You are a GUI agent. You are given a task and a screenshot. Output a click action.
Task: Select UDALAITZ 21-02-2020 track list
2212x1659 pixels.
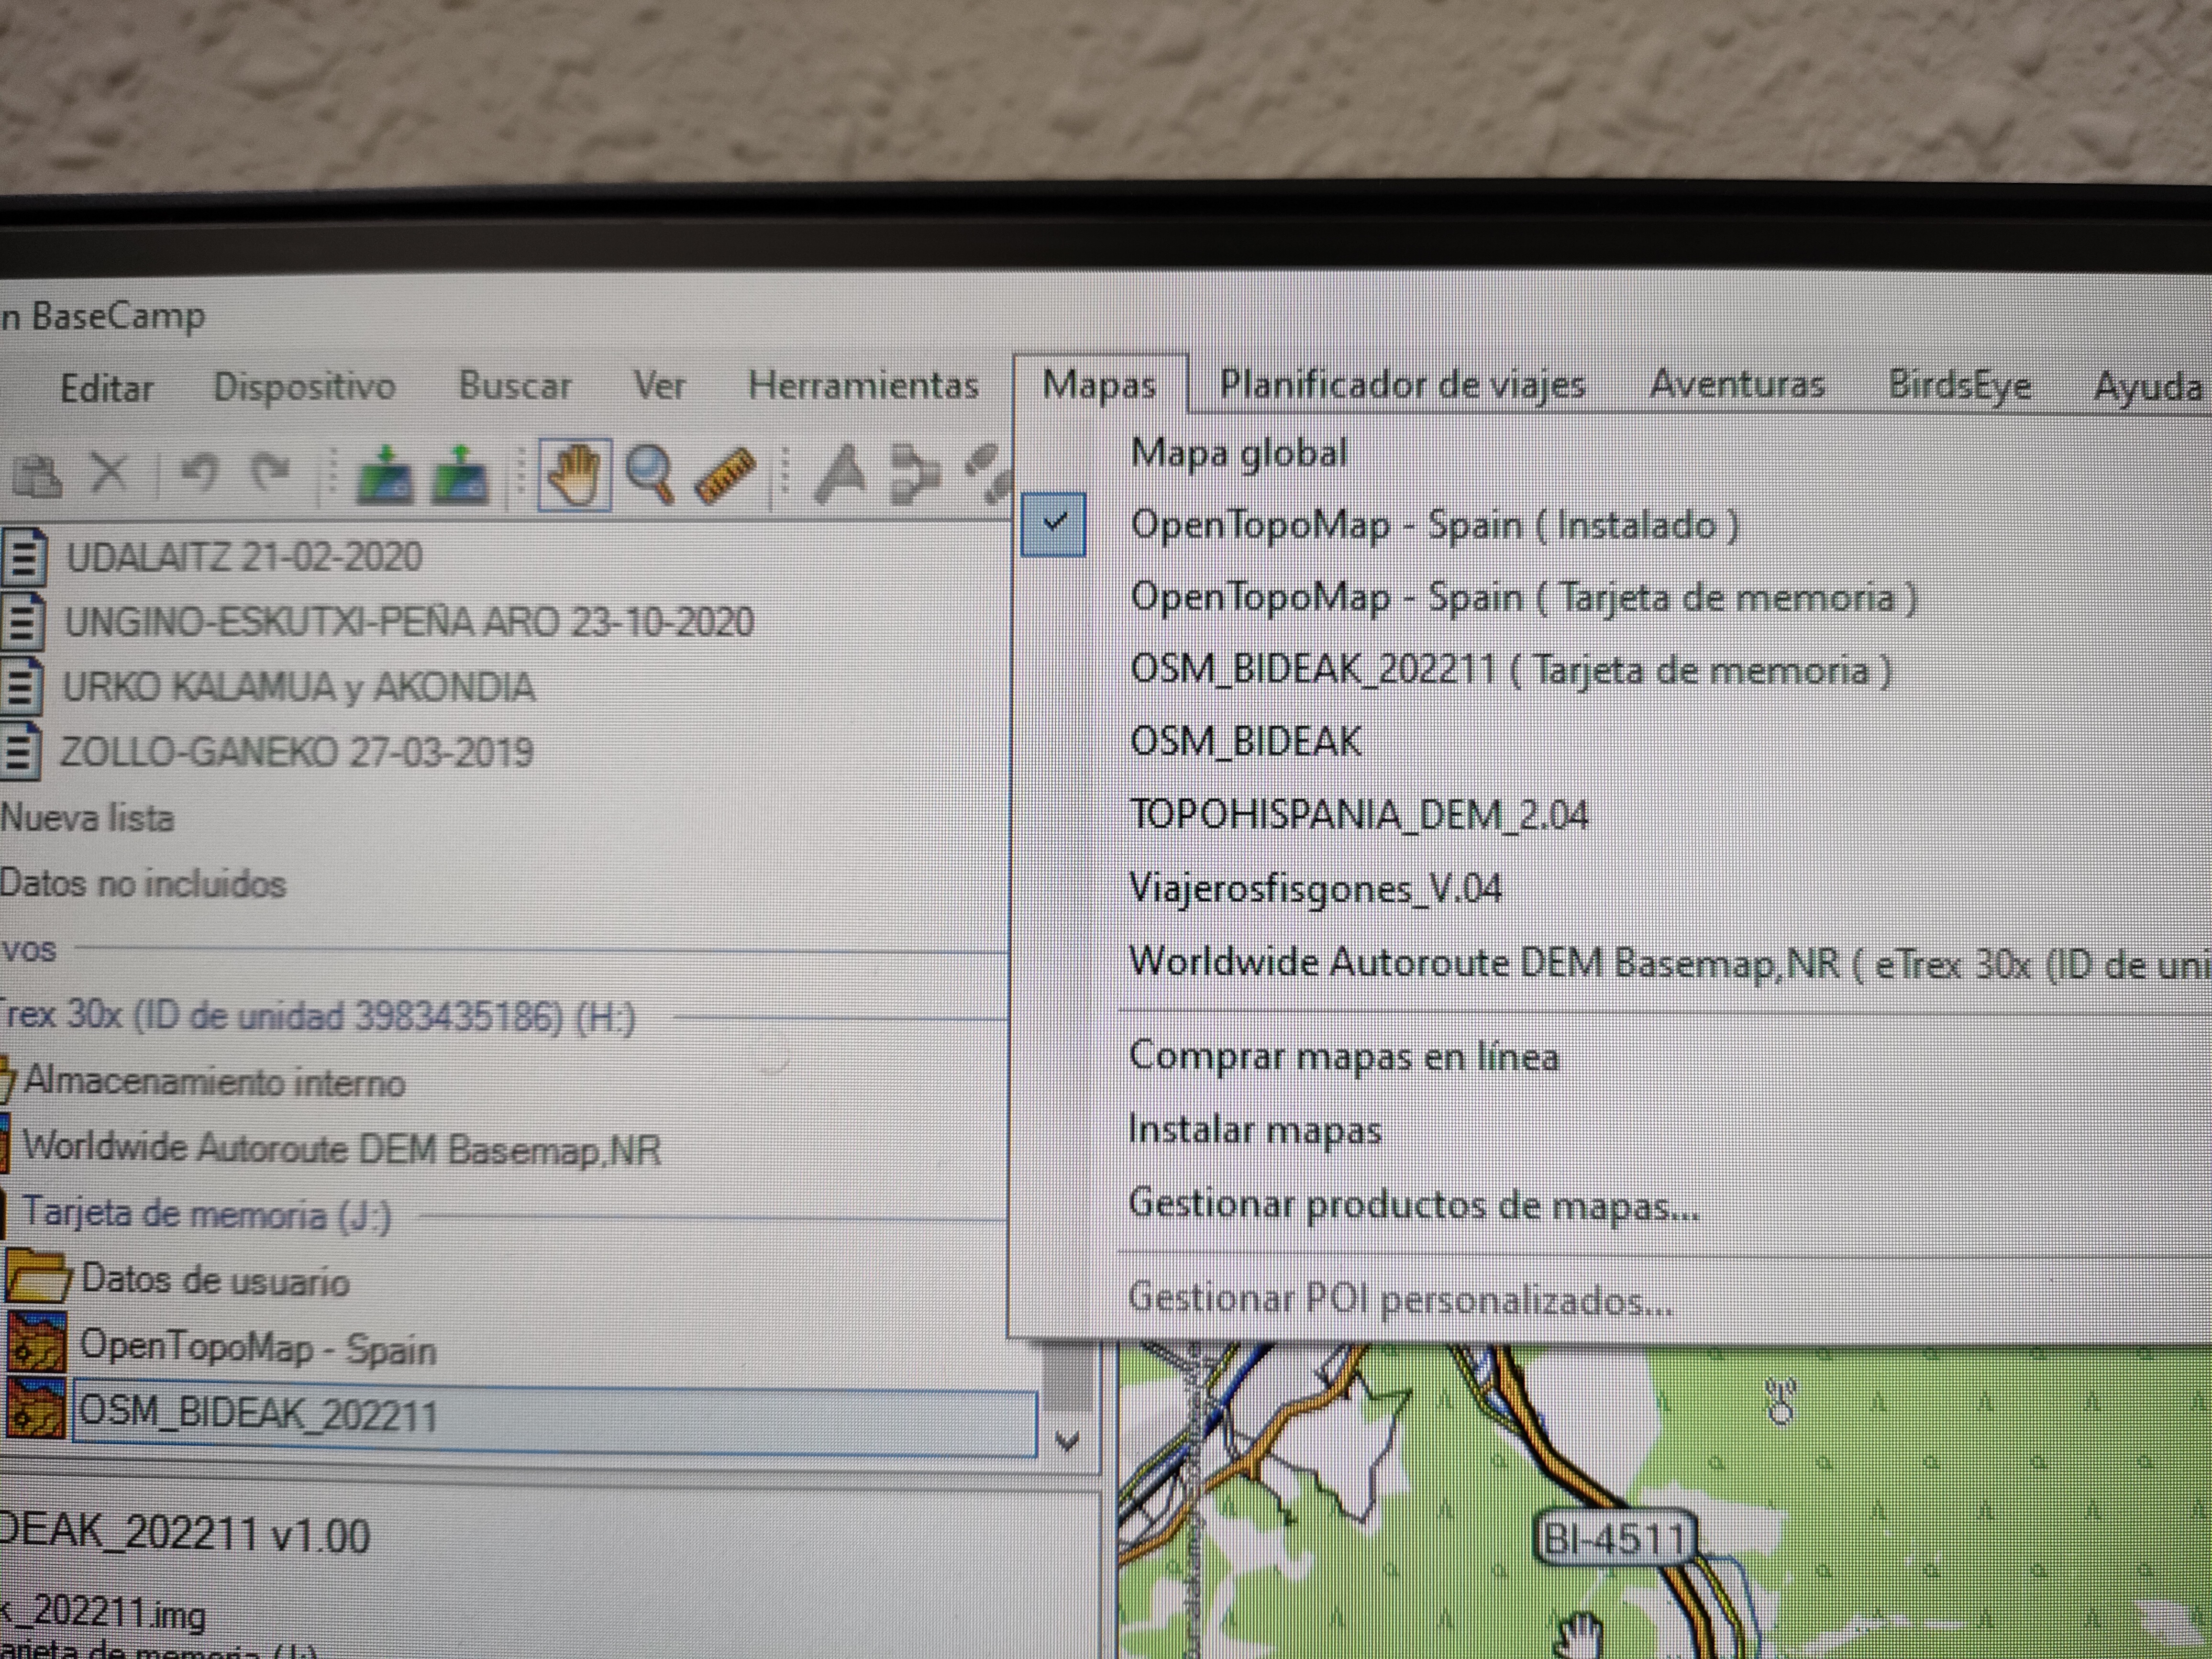click(x=243, y=557)
